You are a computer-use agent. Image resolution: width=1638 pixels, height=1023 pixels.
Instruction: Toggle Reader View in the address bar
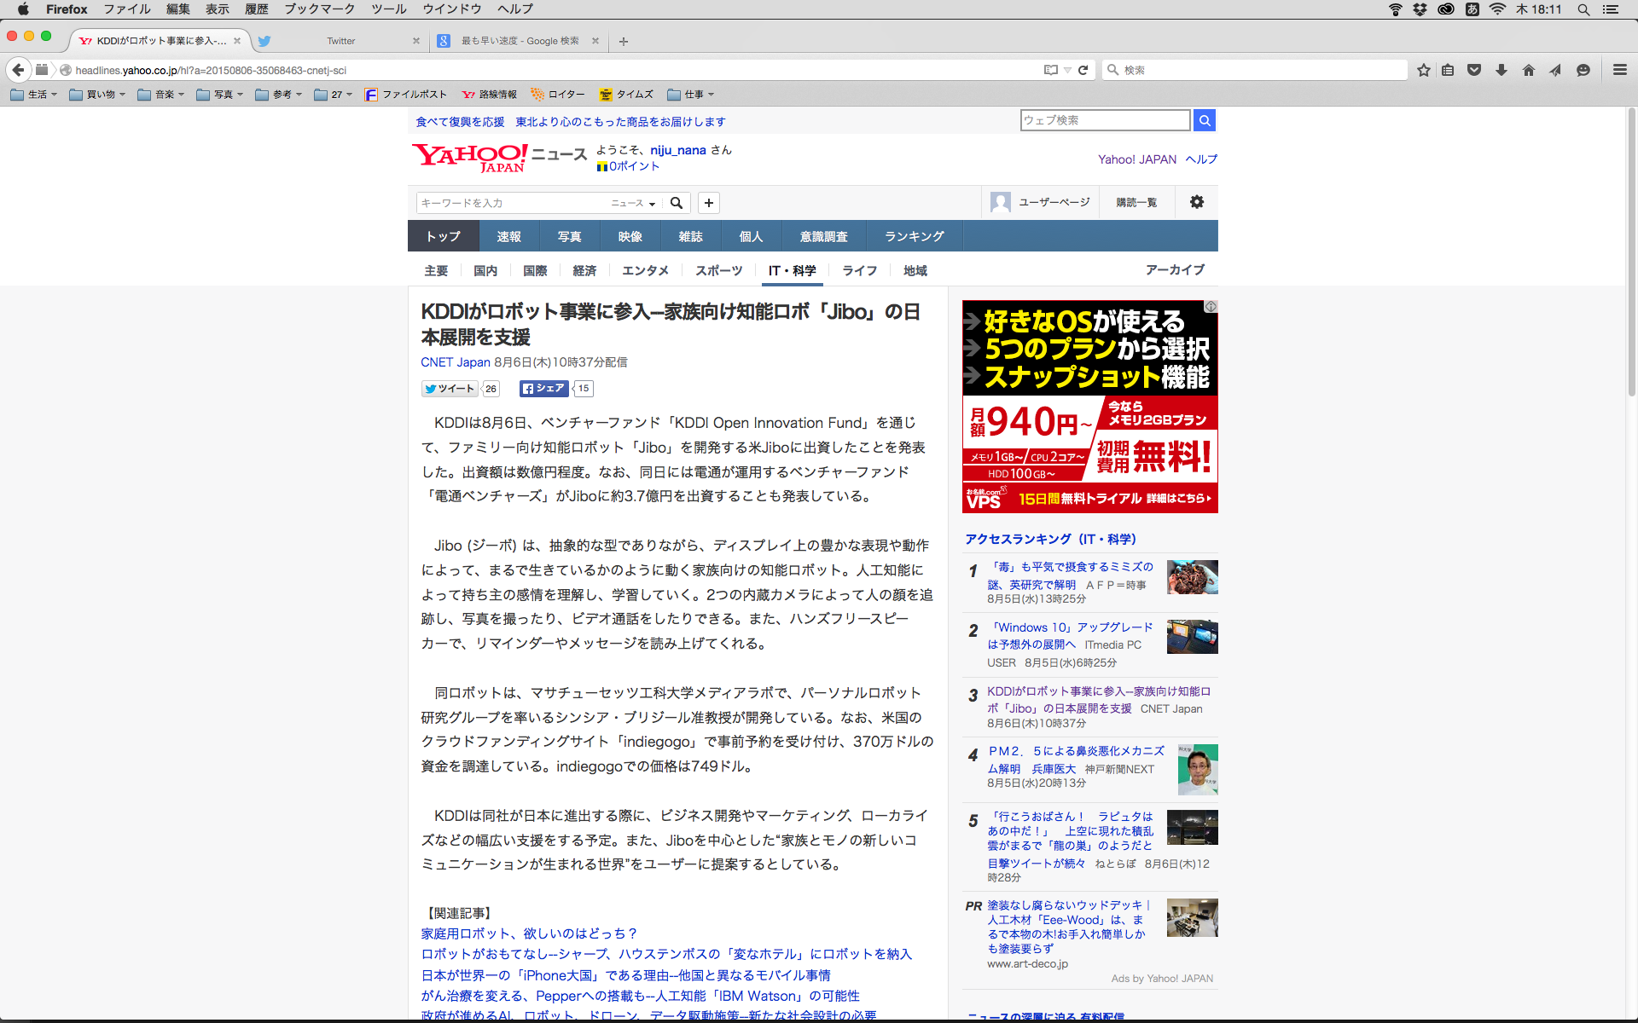click(x=1051, y=70)
